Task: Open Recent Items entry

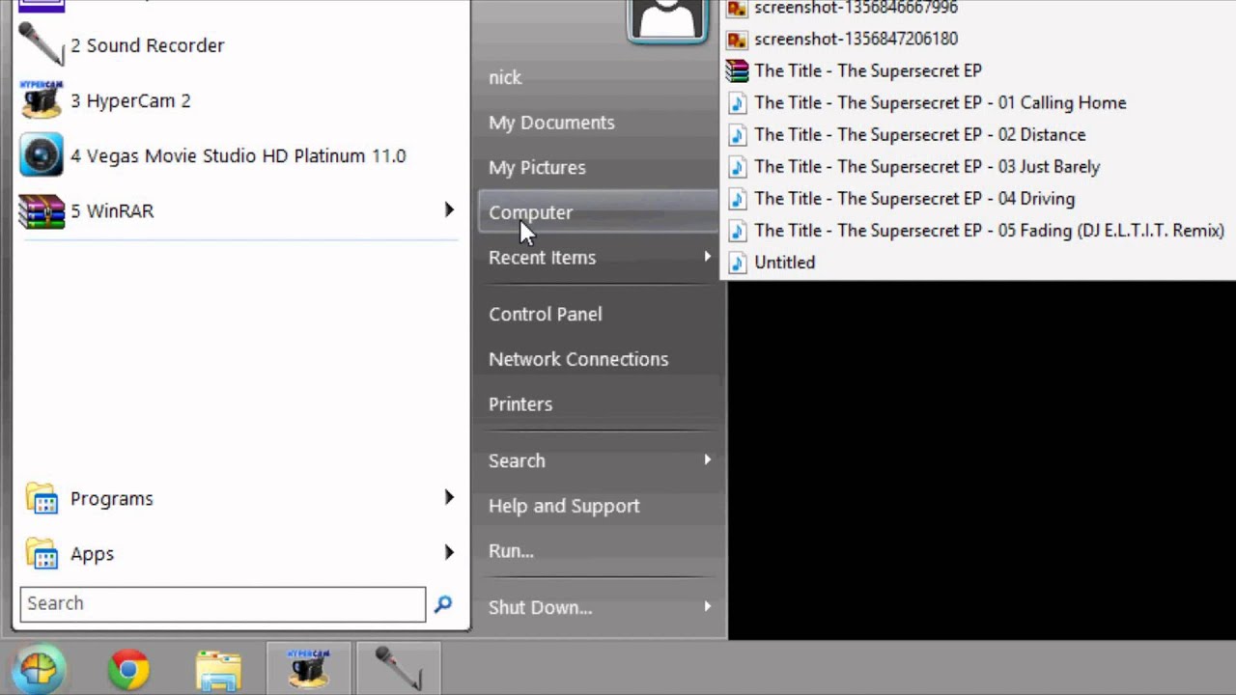Action: tap(542, 258)
